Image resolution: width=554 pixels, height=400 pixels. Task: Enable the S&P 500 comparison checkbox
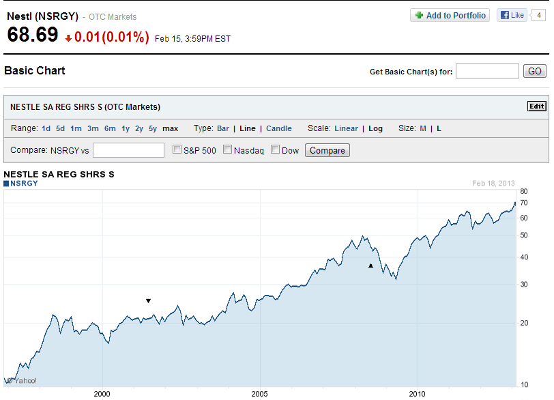coord(177,149)
